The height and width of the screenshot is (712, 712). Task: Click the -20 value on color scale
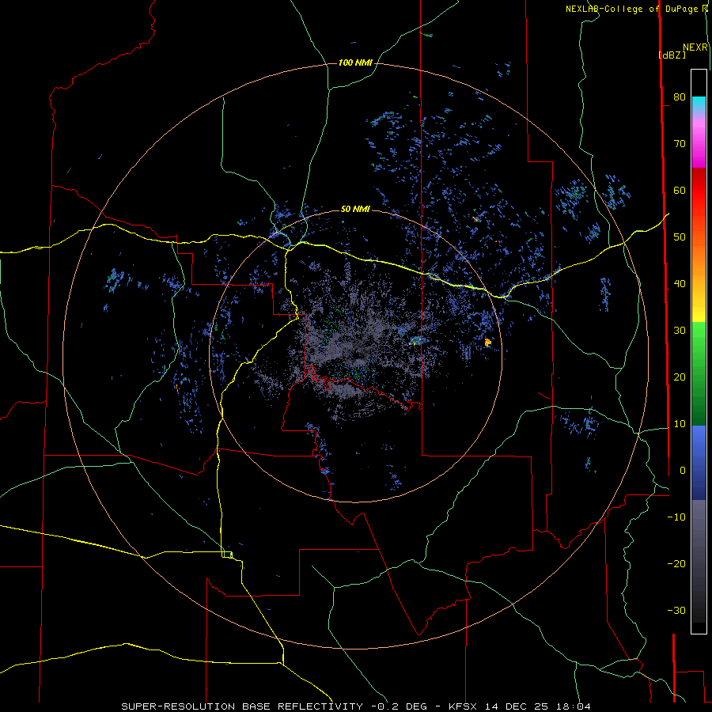click(x=676, y=563)
